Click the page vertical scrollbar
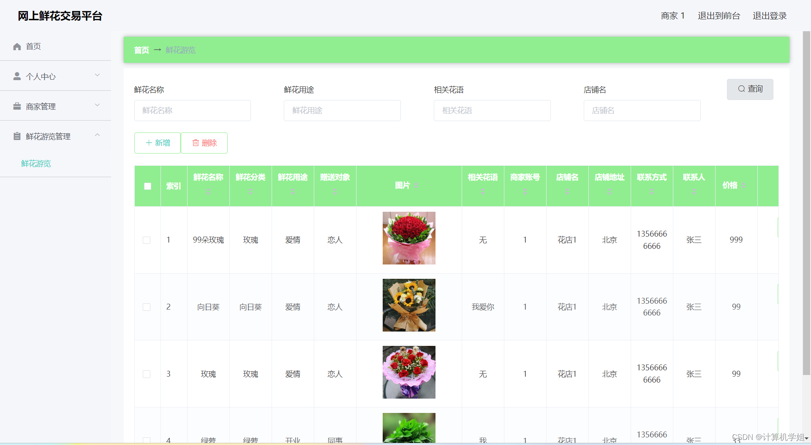Image resolution: width=811 pixels, height=445 pixels. pos(806,203)
